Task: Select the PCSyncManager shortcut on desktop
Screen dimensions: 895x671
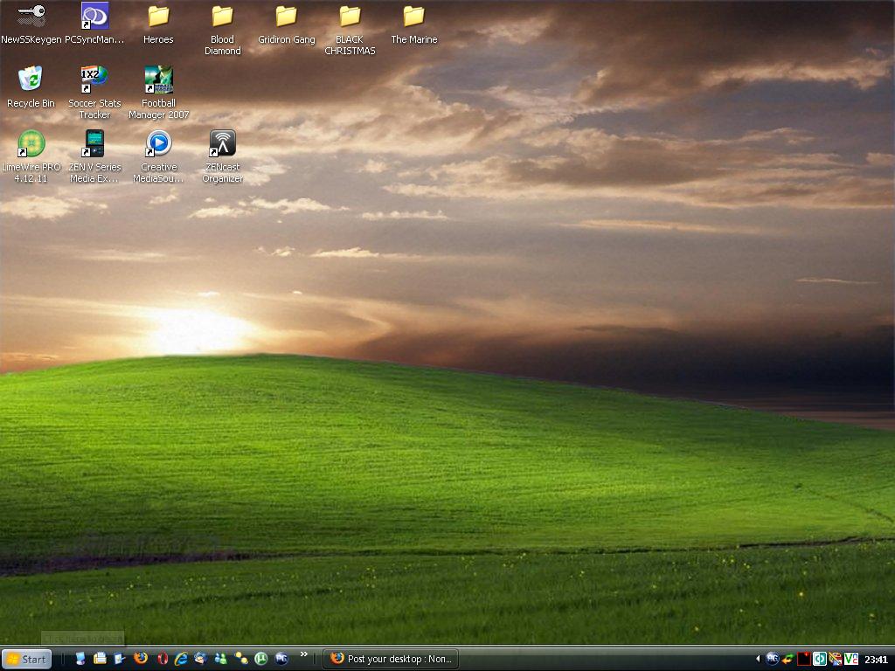Action: click(x=94, y=24)
